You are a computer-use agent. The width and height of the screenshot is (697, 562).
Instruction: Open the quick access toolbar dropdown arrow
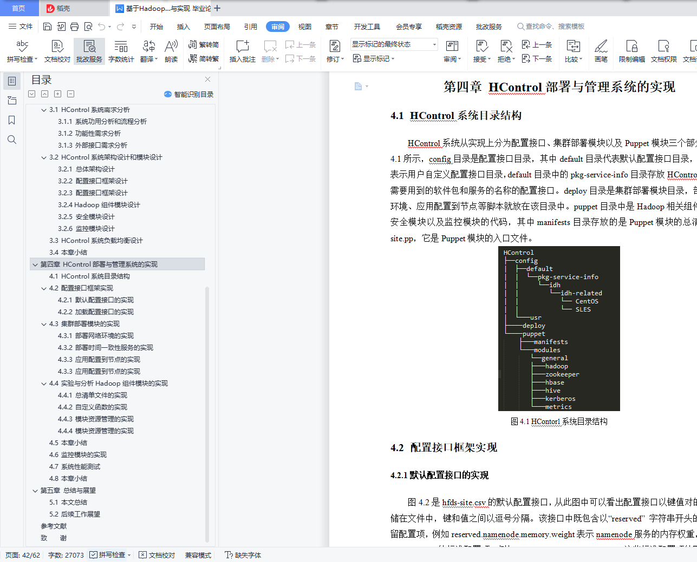134,27
